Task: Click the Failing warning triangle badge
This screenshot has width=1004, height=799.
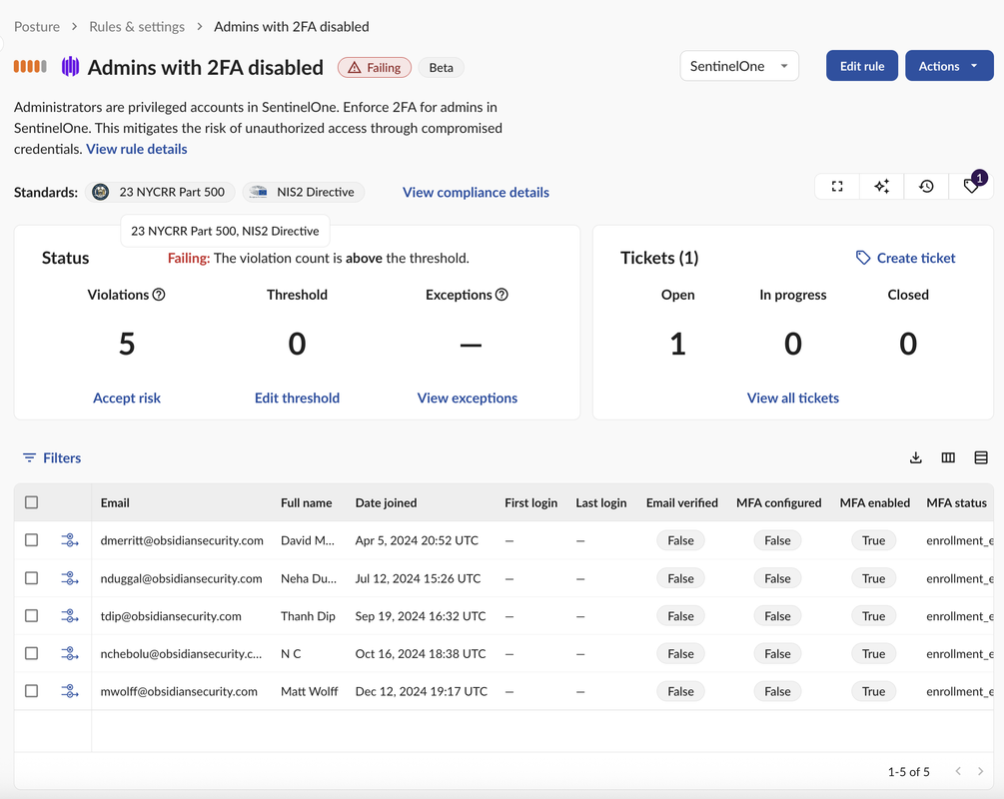Action: click(x=375, y=67)
